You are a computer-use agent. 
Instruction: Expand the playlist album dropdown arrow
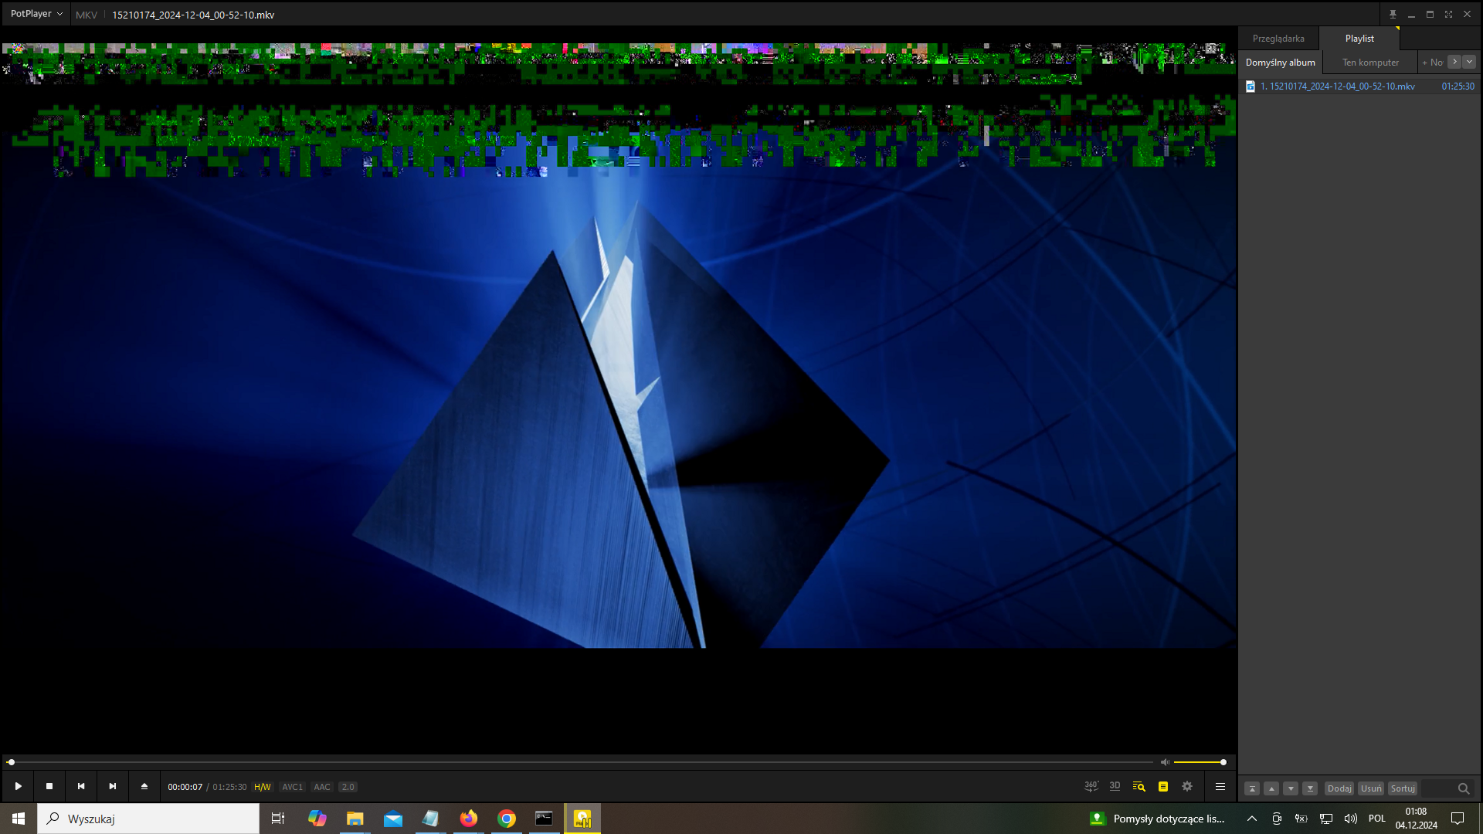click(x=1469, y=62)
